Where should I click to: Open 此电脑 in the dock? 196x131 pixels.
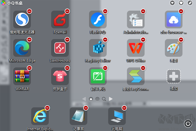(117, 116)
